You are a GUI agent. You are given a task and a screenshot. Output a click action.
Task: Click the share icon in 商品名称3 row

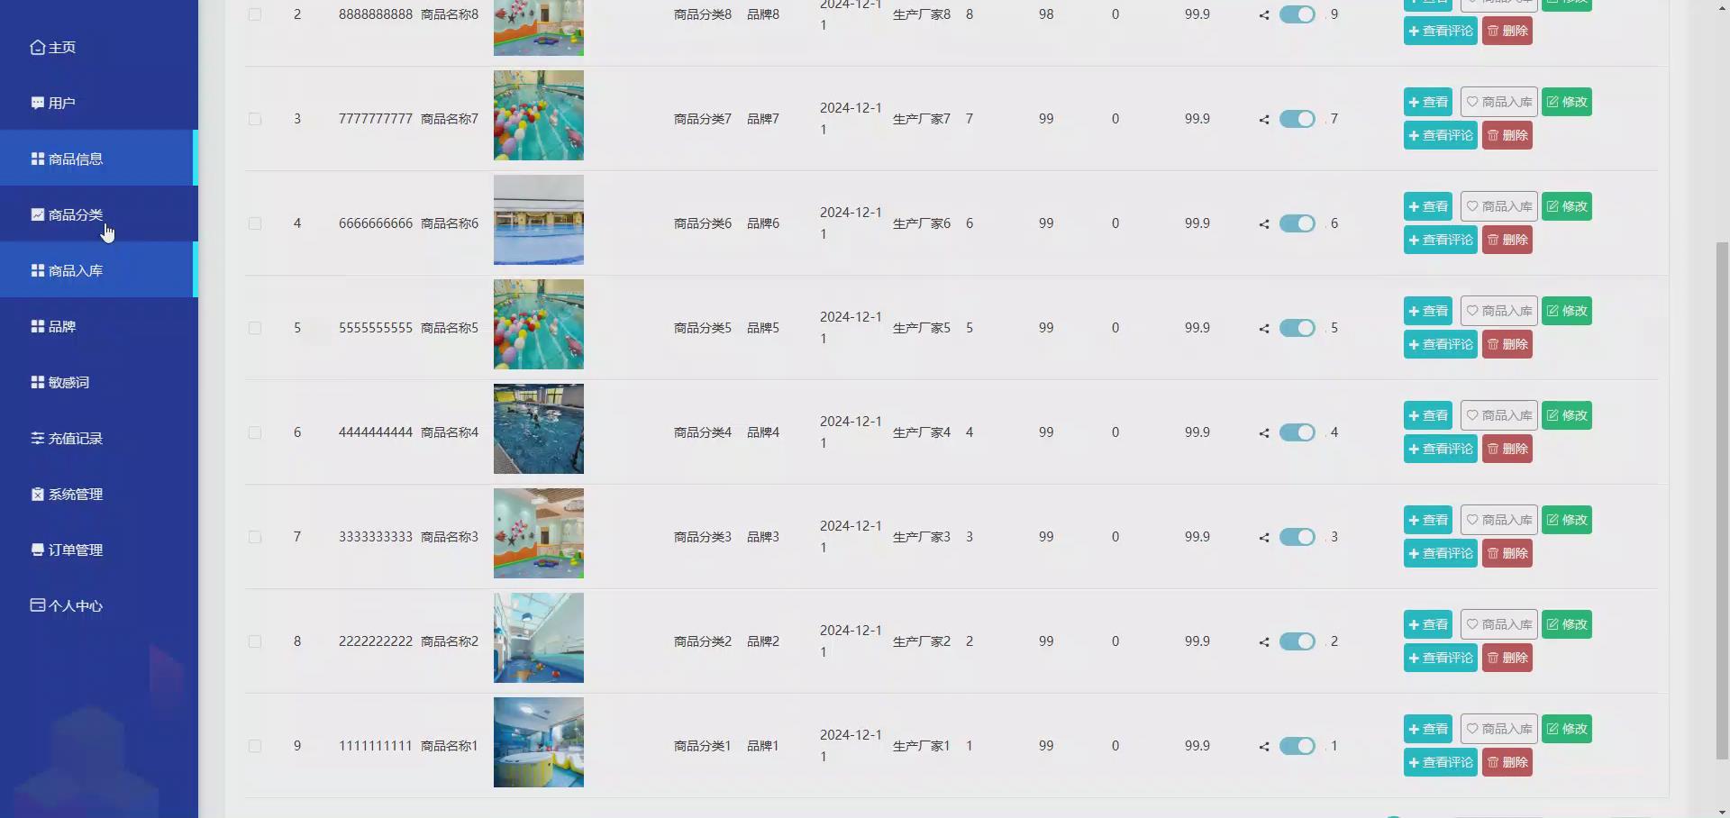tap(1264, 537)
